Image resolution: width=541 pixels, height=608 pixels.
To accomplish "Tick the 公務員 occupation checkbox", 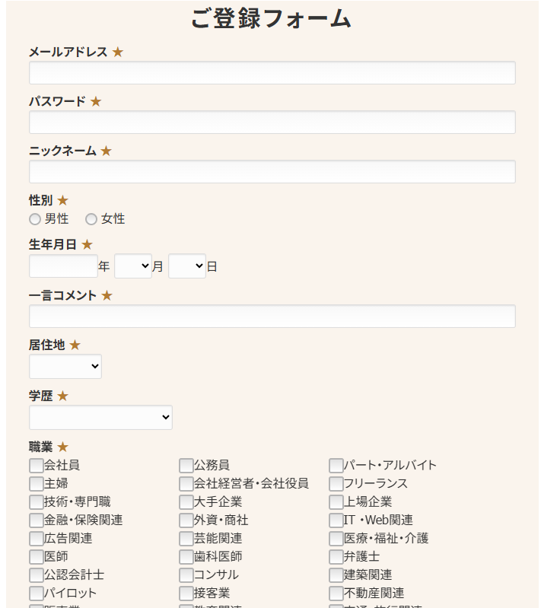I will click(x=186, y=465).
